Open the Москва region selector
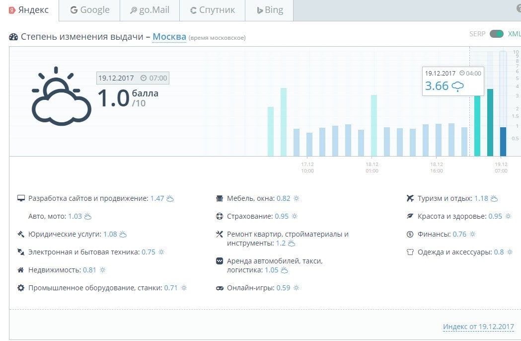The image size is (521, 341). click(x=169, y=37)
